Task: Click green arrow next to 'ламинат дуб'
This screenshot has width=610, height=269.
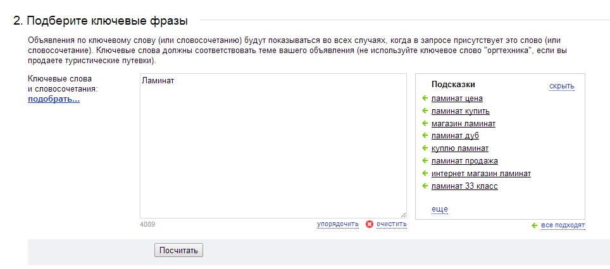Action: [x=425, y=136]
